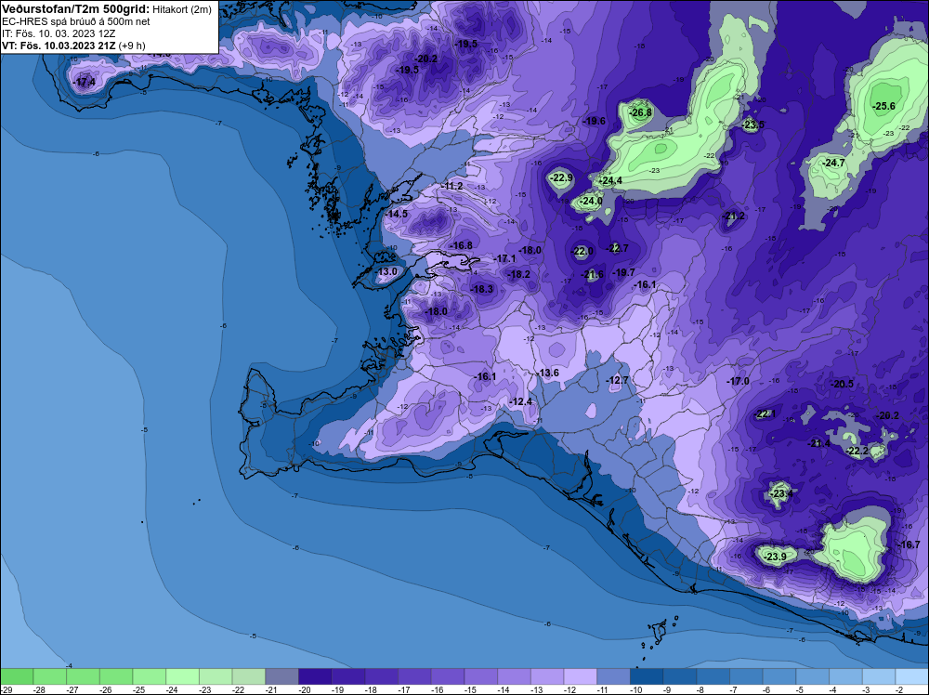Click the legend color swatch above the -15 label
Screen dimensions: 929x695
click(481, 676)
